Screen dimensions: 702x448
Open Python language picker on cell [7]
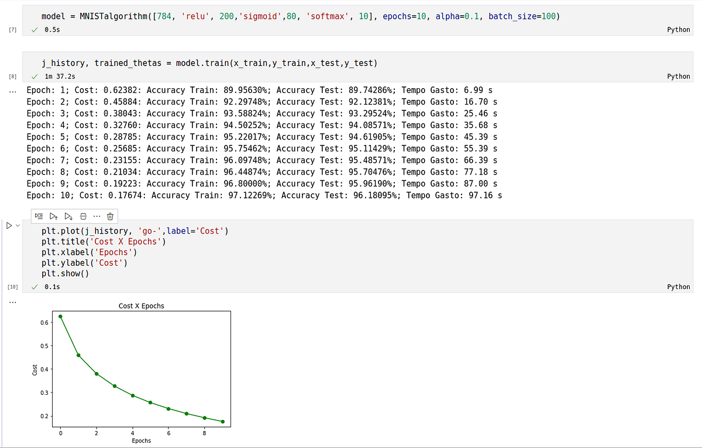pos(678,29)
